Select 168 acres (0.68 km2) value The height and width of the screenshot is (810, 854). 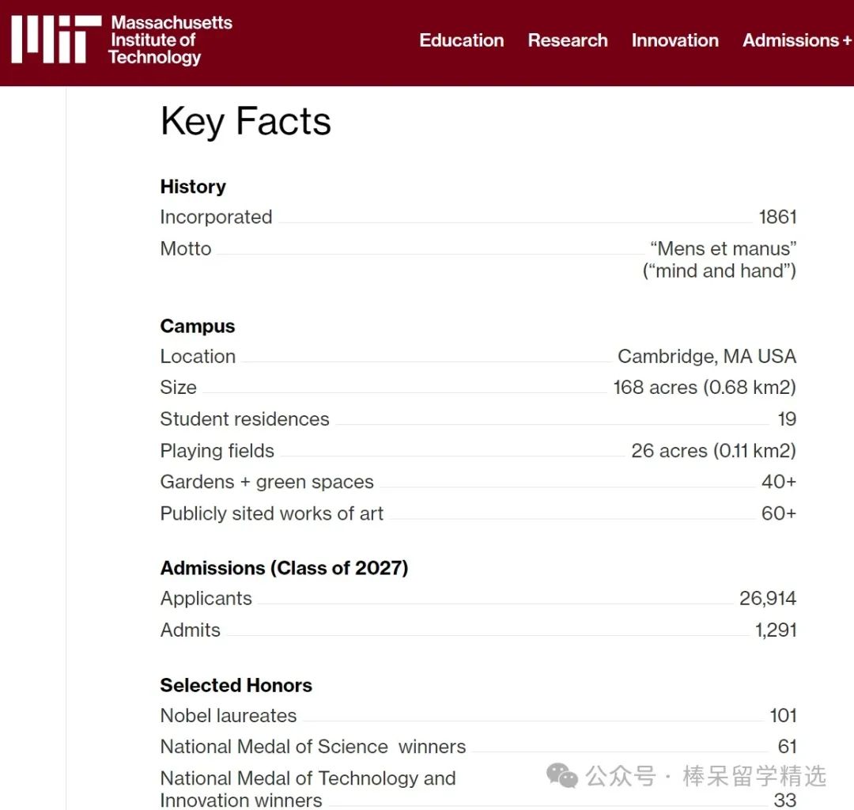(705, 388)
